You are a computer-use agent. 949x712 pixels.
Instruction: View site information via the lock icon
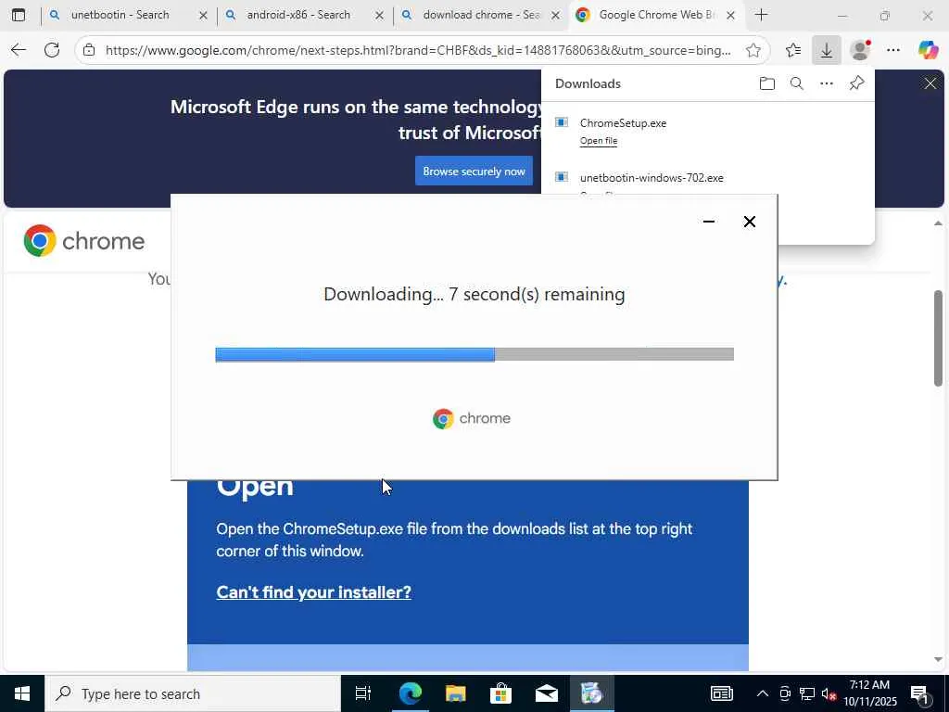tap(89, 50)
